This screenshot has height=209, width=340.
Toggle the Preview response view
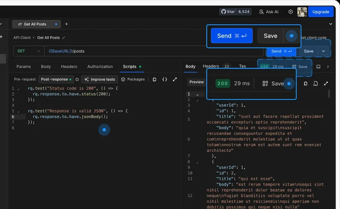click(x=197, y=82)
